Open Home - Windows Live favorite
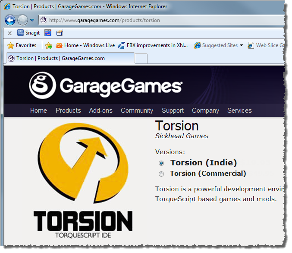Screen dimensions: 292x253 (85, 45)
